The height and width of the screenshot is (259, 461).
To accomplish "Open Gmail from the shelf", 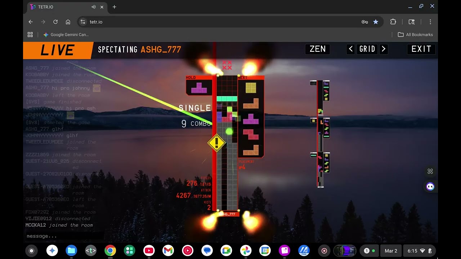I will pos(168,251).
